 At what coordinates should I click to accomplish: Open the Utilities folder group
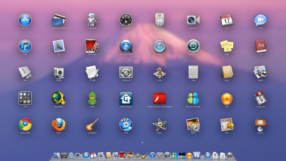coord(25,98)
